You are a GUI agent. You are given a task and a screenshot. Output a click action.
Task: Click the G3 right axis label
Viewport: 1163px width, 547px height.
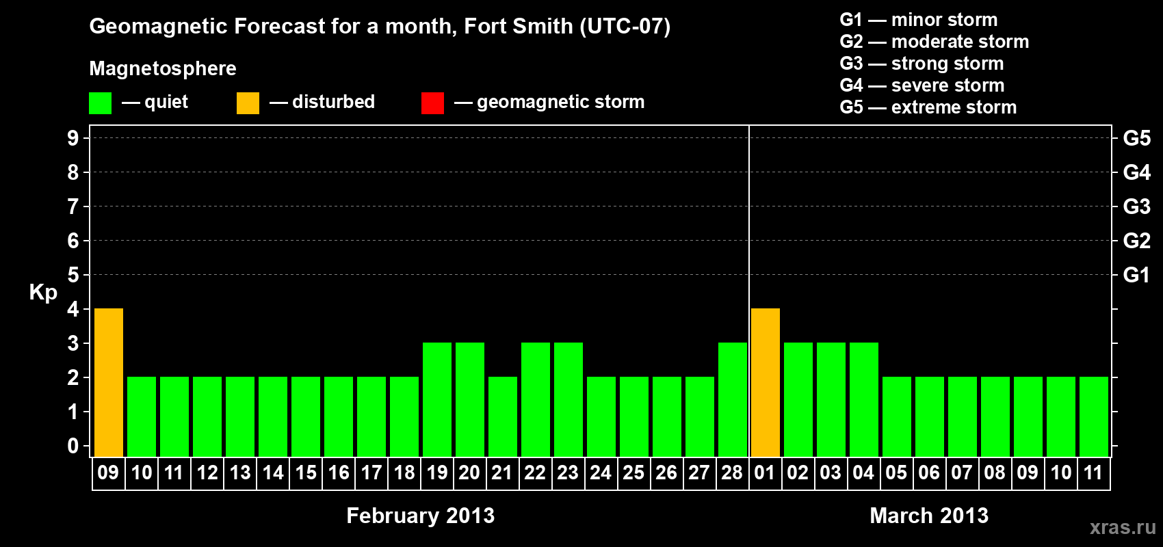(x=1137, y=206)
